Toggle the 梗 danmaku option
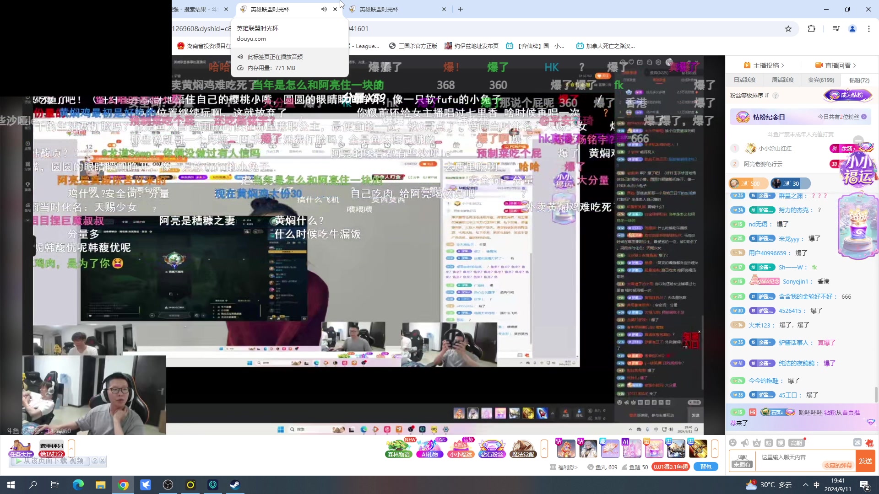This screenshot has height=494, width=879. tap(781, 443)
